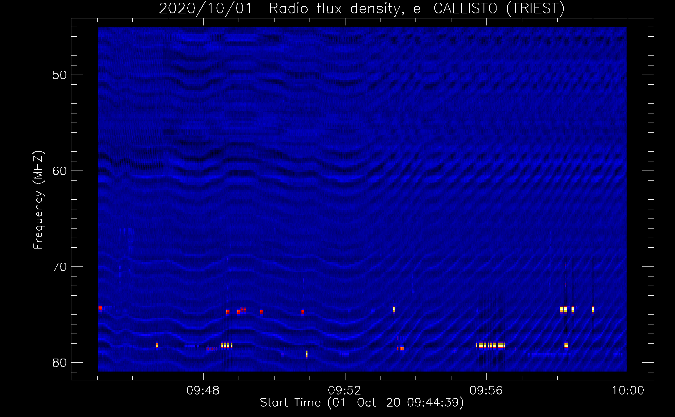The height and width of the screenshot is (417, 675).
Task: Select the 'Frequency (MHZ)' axis label
Action: (38, 200)
